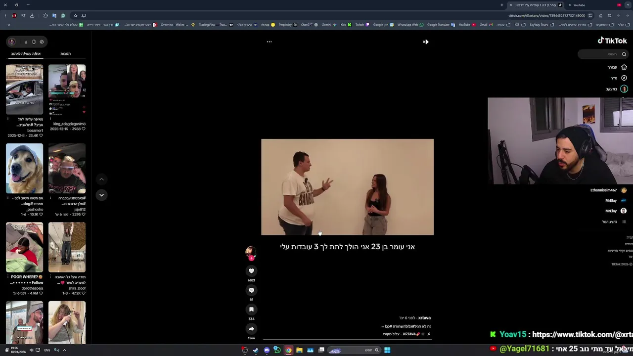Click the round icon right of the phone icon
Viewport: 633px width, 356px height.
point(42,42)
